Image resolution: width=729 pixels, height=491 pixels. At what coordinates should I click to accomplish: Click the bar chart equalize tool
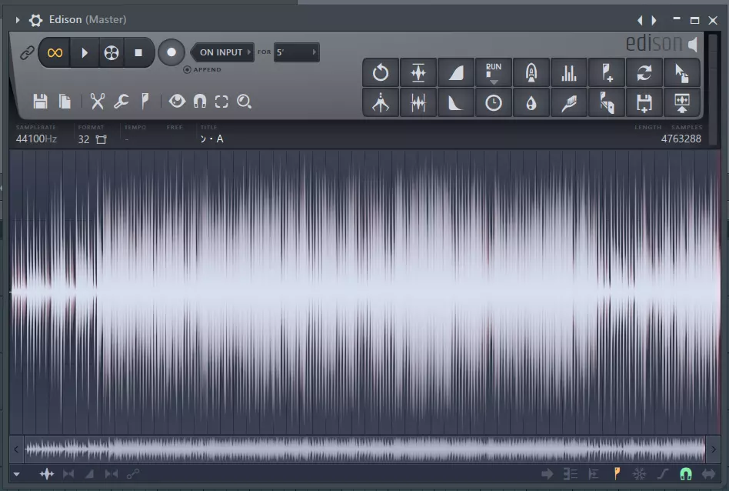569,73
